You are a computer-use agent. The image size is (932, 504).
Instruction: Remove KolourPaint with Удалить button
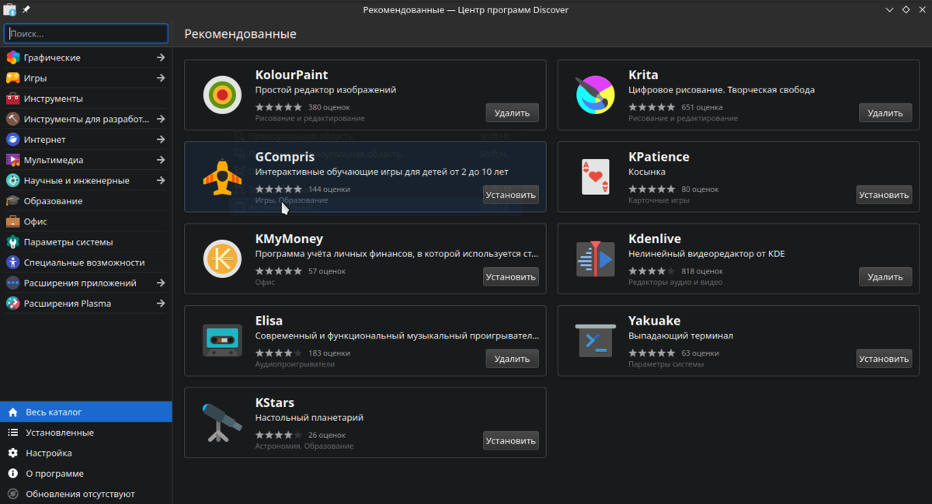(512, 113)
